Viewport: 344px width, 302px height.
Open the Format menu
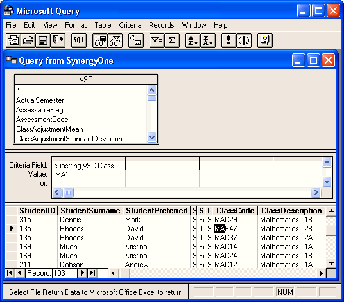click(x=76, y=25)
